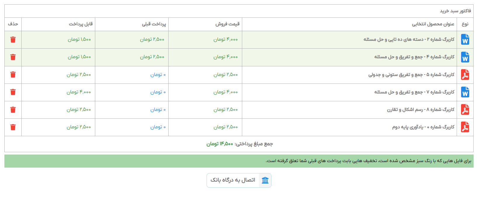Open product title «کاربرگ شماره ۸ - رسم اشکال و تقارن»

[420, 110]
